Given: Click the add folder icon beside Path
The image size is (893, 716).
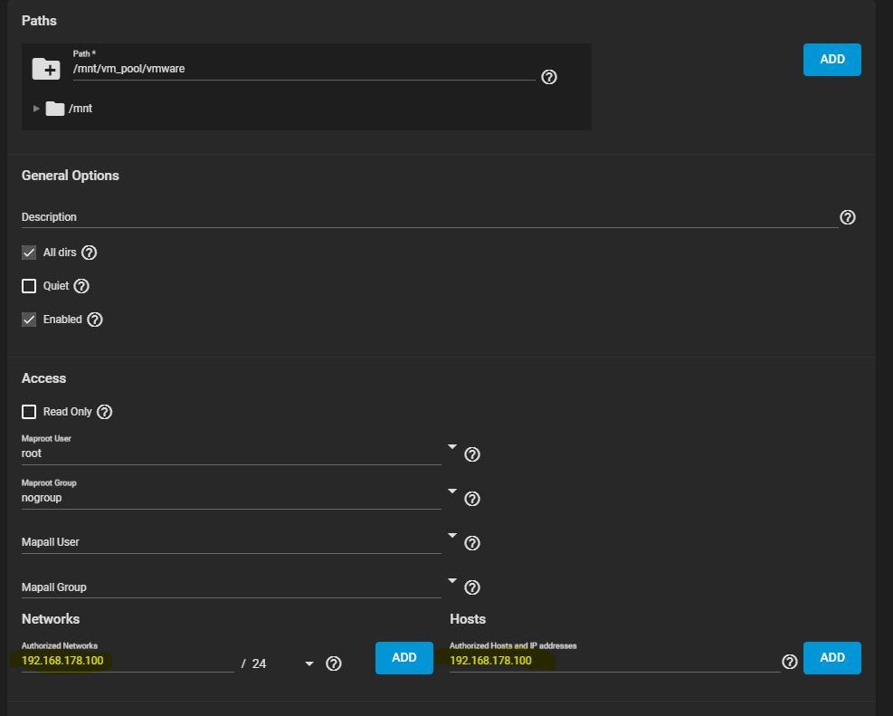Looking at the screenshot, I should (x=45, y=69).
